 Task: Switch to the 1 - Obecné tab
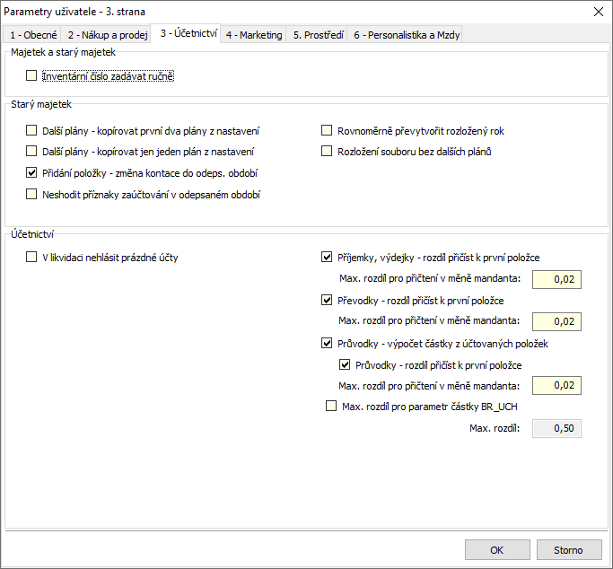click(33, 35)
